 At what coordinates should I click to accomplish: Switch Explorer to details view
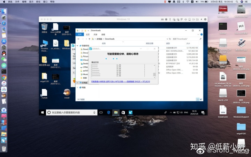pos(198,99)
